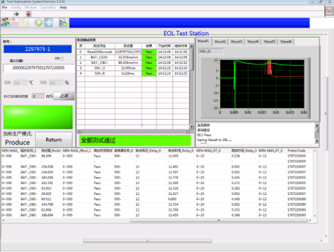Open the user login icon with two people
This screenshot has width=334, height=252.
5,23
